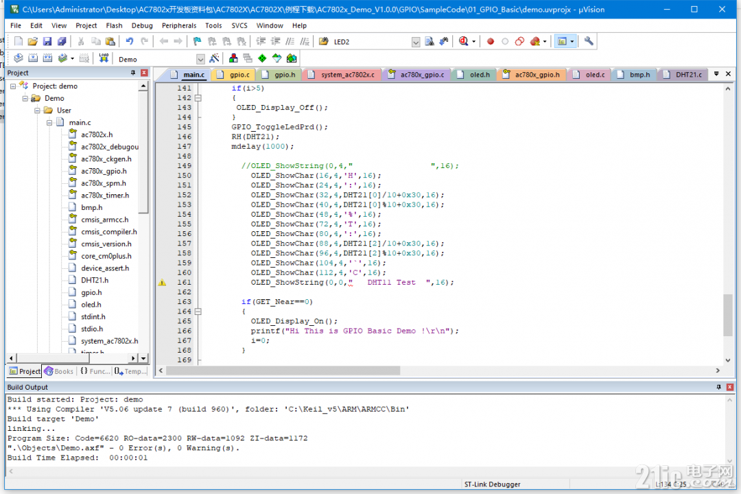Open the incremental find binoculars icon
741x494 pixels.
tap(444, 42)
